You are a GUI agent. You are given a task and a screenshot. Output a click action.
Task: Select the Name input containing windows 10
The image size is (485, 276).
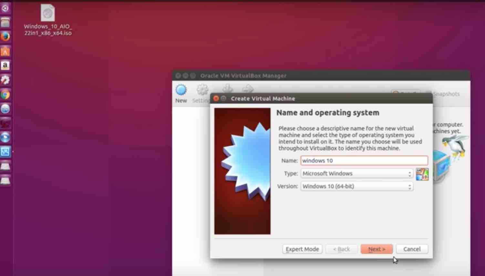tap(364, 160)
